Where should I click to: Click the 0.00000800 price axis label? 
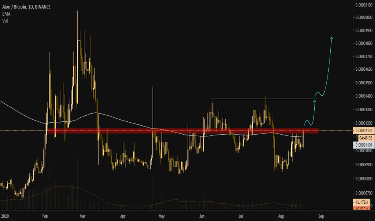tap(364, 179)
